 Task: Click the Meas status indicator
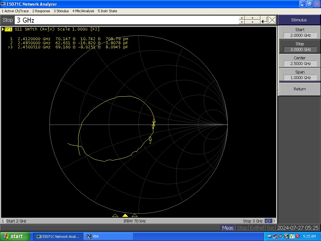click(x=228, y=228)
